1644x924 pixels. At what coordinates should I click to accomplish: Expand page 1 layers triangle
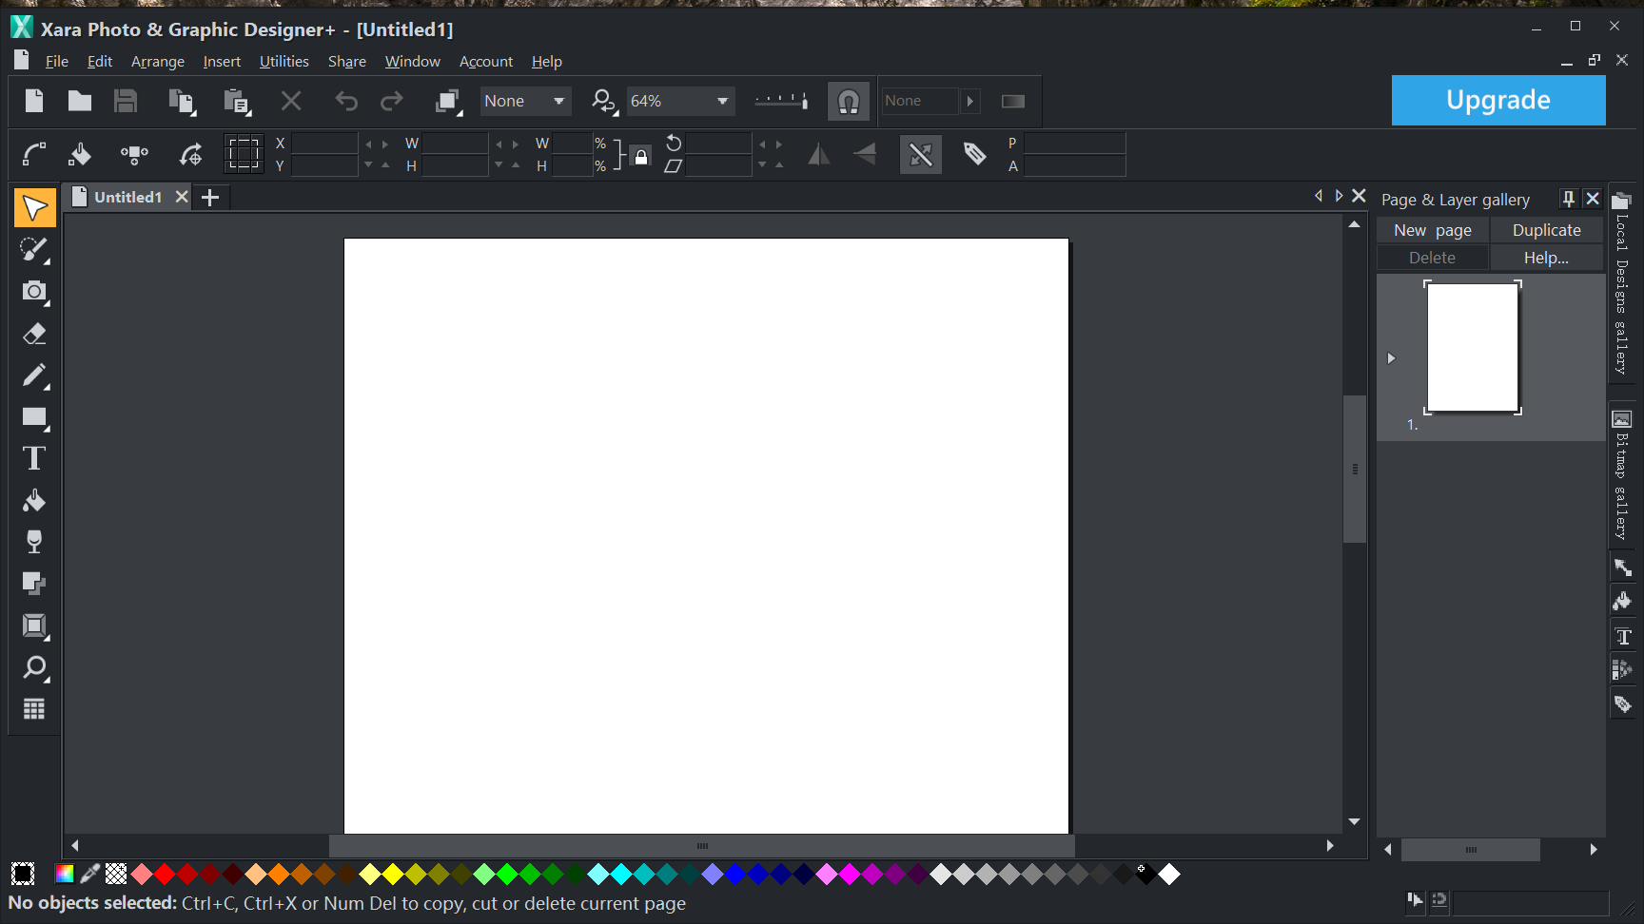pos(1391,358)
